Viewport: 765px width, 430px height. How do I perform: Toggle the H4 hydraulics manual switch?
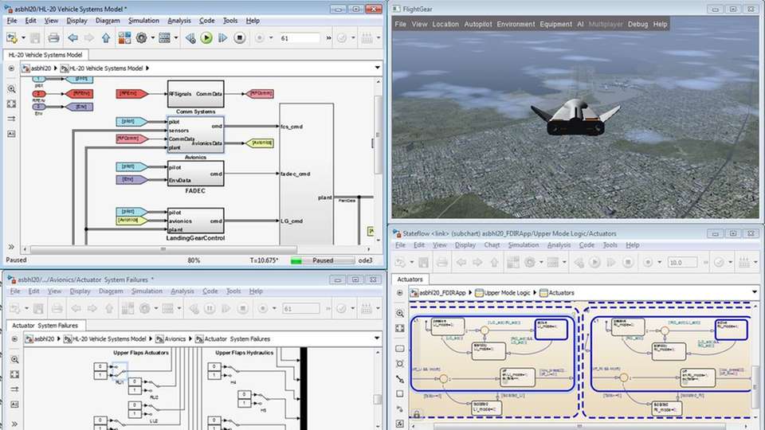pyautogui.click(x=233, y=372)
